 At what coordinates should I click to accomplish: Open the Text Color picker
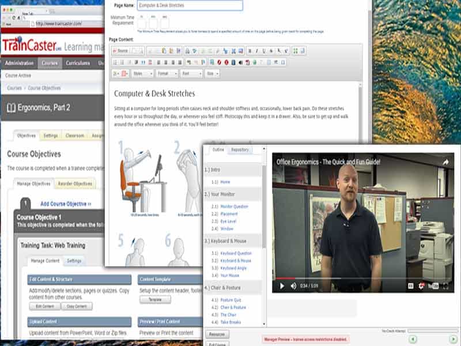(116, 74)
